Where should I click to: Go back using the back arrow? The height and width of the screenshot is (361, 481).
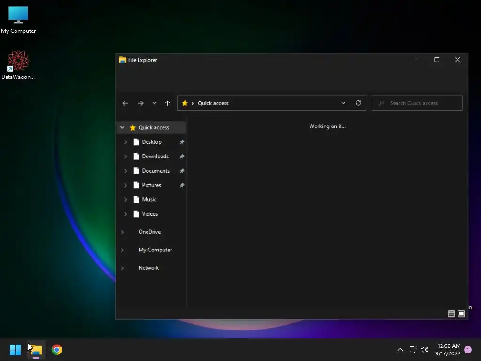point(125,103)
